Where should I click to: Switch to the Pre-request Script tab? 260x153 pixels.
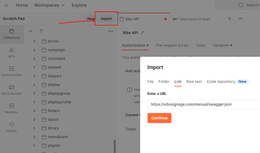point(172,45)
